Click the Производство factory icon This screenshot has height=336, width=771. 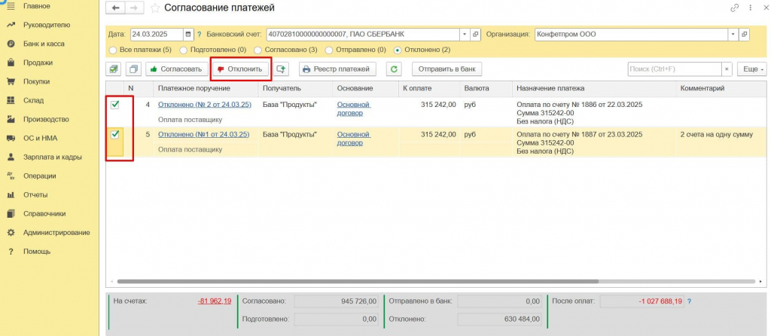click(11, 119)
